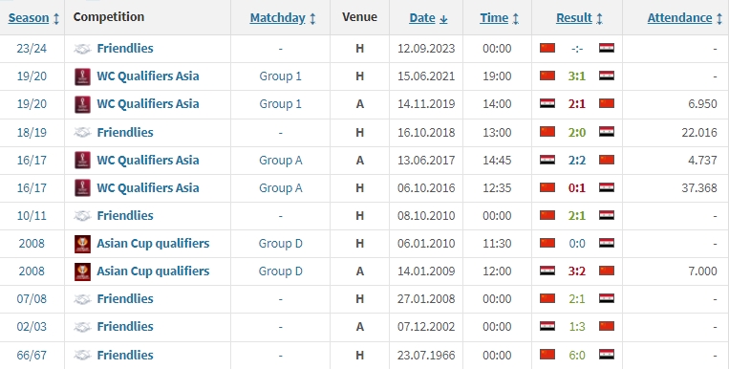Screen dimensions: 729x369
Task: Click Syria flag in 13.06.2017 row
Action: (547, 160)
